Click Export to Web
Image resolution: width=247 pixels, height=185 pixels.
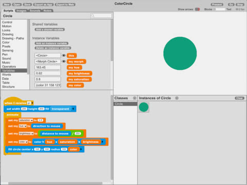(65, 5)
